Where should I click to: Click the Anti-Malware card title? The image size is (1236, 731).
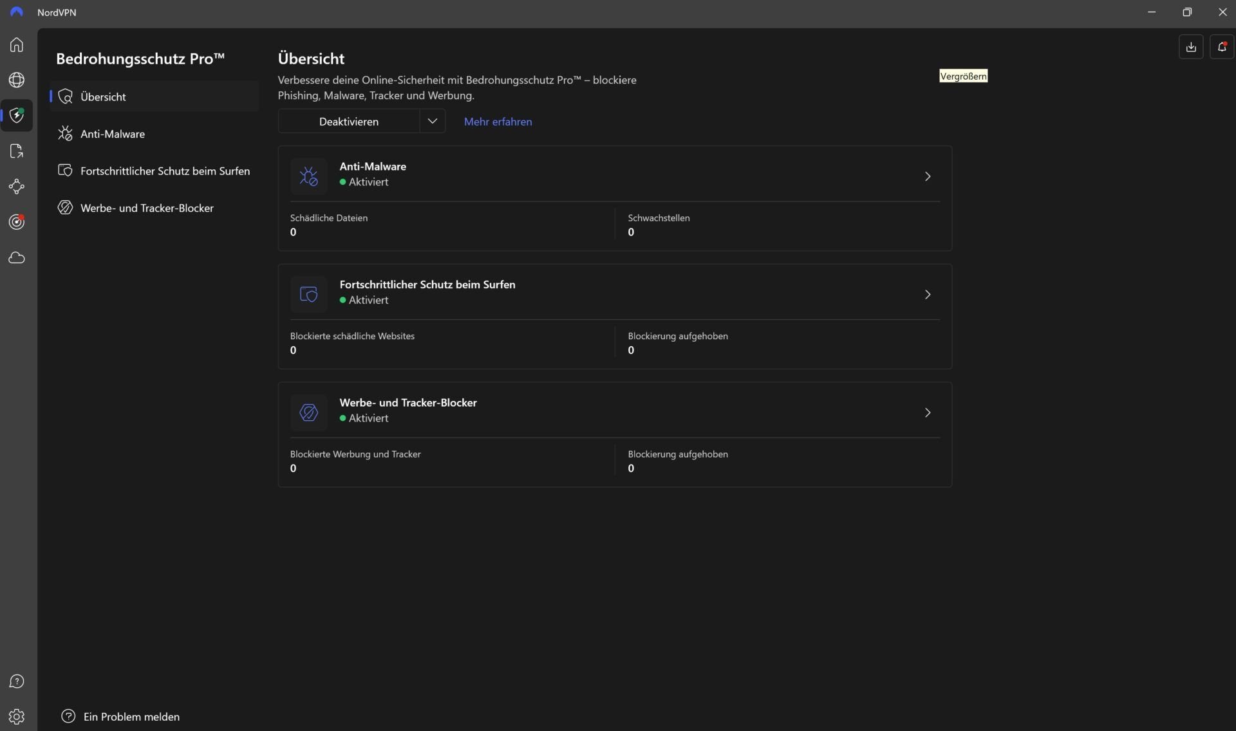point(373,166)
